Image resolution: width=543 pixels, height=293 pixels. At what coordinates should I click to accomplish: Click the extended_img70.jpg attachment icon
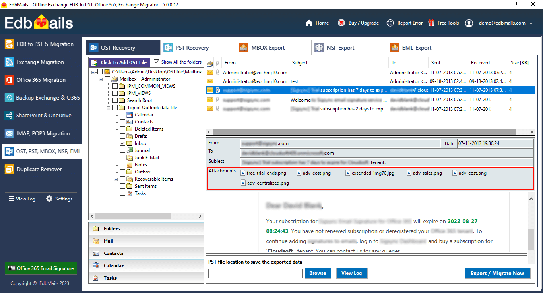pyautogui.click(x=348, y=173)
